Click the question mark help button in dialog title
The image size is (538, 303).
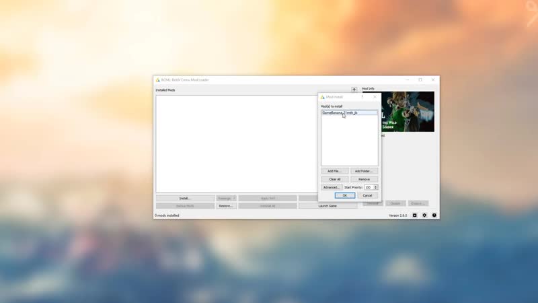pos(362,97)
